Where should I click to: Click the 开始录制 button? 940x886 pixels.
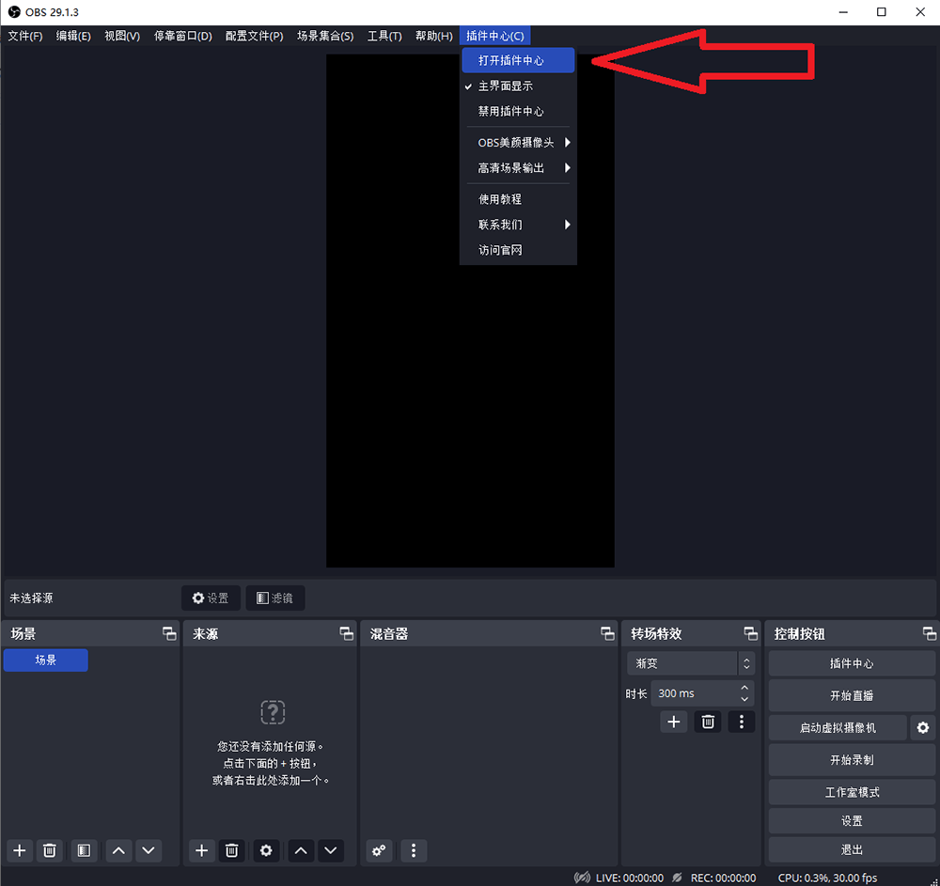click(x=852, y=759)
